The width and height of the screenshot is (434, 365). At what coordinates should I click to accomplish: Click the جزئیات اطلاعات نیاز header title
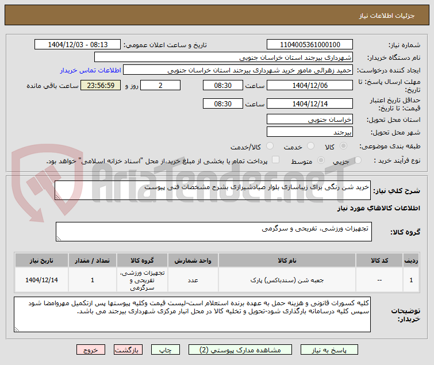pyautogui.click(x=387, y=16)
